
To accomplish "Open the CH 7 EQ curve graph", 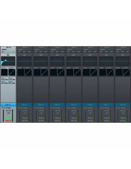I will coord(106,61).
